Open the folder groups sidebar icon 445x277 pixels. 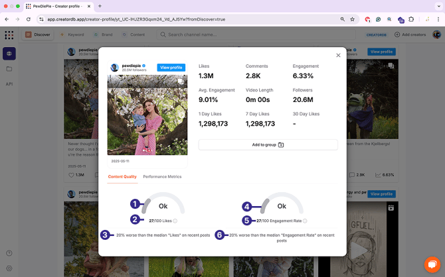pyautogui.click(x=9, y=69)
